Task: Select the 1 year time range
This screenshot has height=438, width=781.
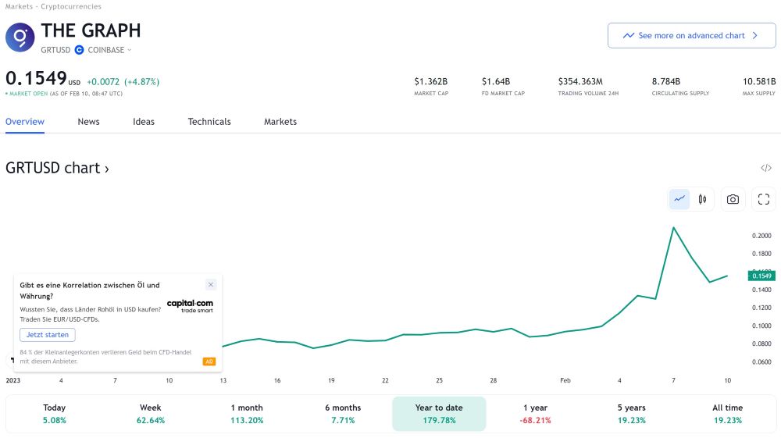Action: point(536,414)
